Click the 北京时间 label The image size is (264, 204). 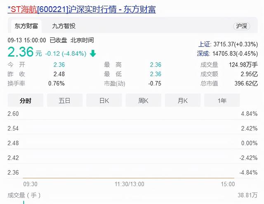pos(82,40)
